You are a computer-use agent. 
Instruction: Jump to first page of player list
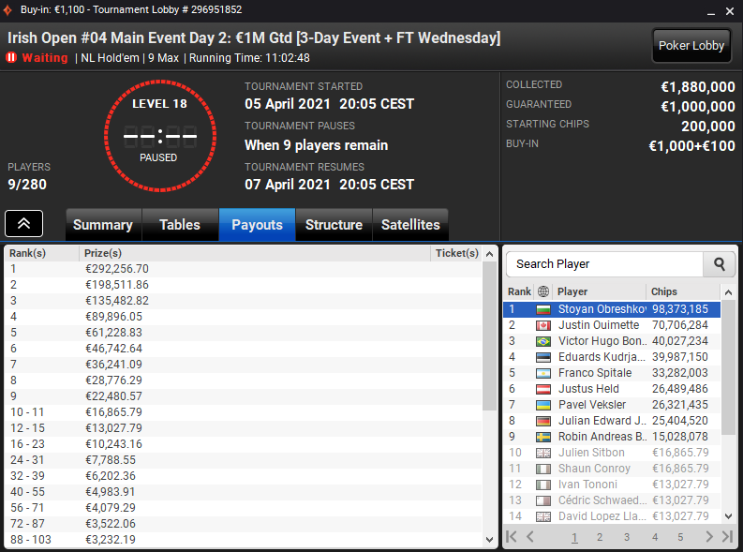(512, 537)
